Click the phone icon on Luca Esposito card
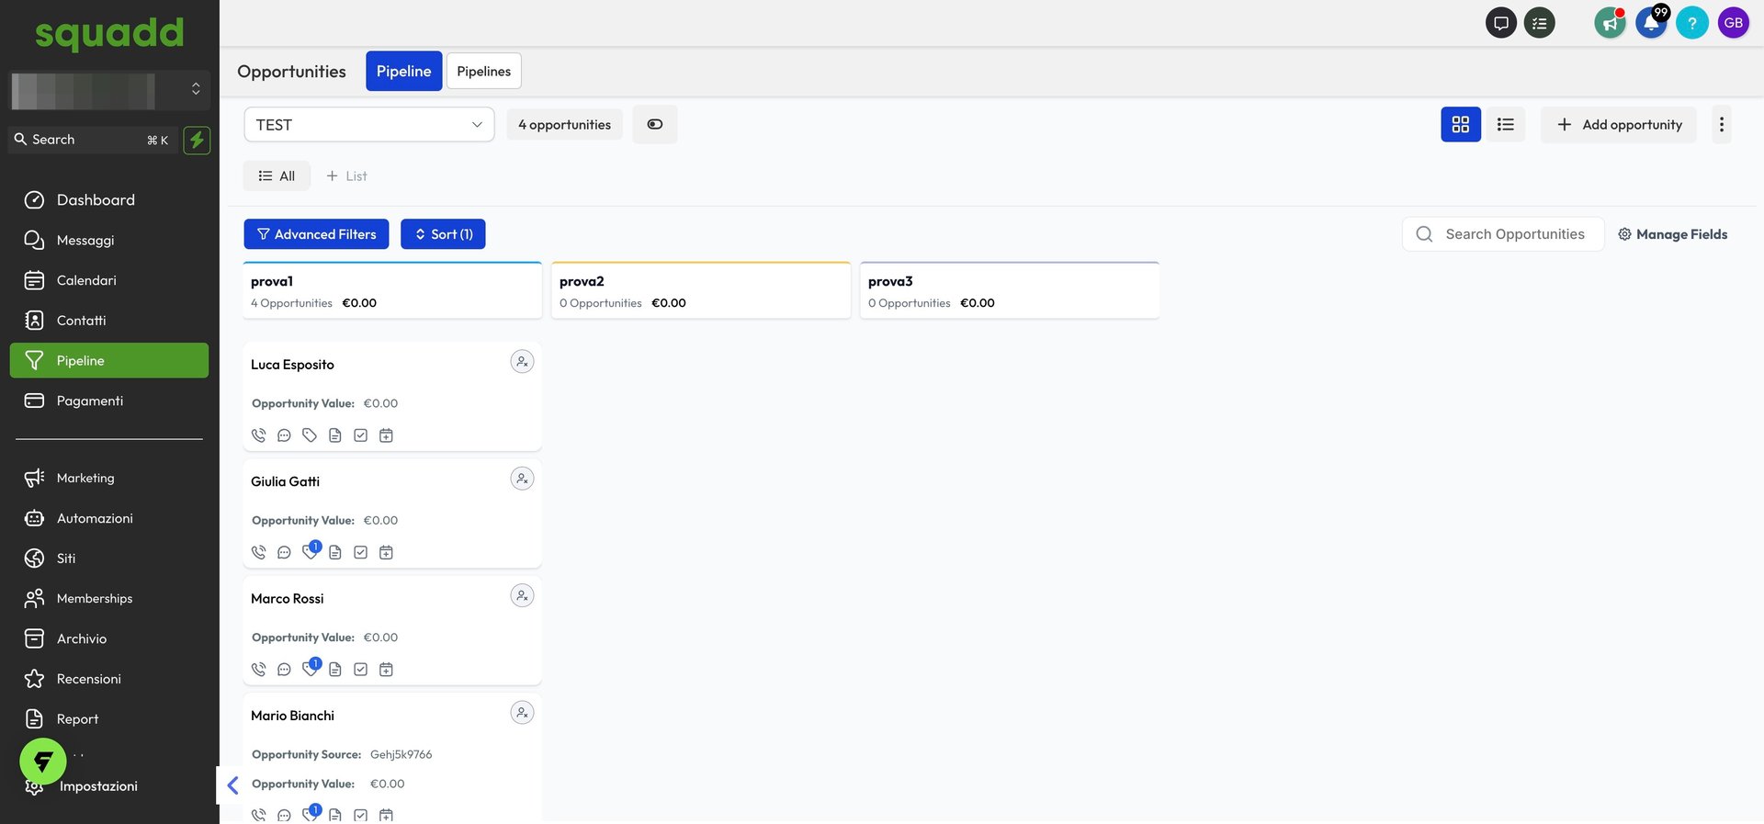This screenshot has width=1764, height=824. [258, 435]
